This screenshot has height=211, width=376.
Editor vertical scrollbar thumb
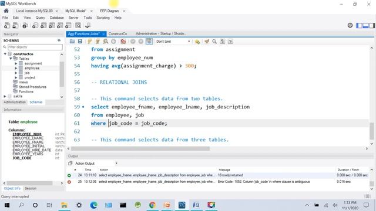click(372, 131)
